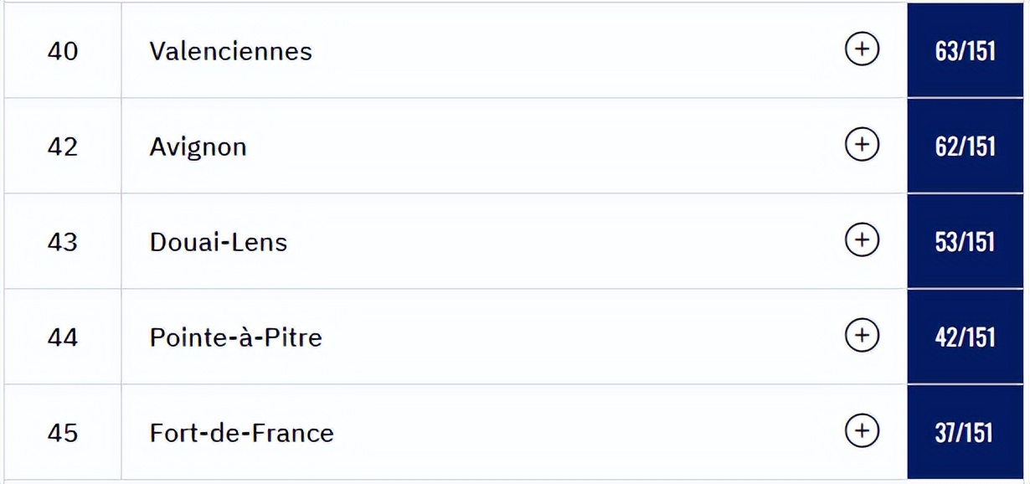1030x484 pixels.
Task: Expand the Avignon row plus icon
Action: click(862, 145)
